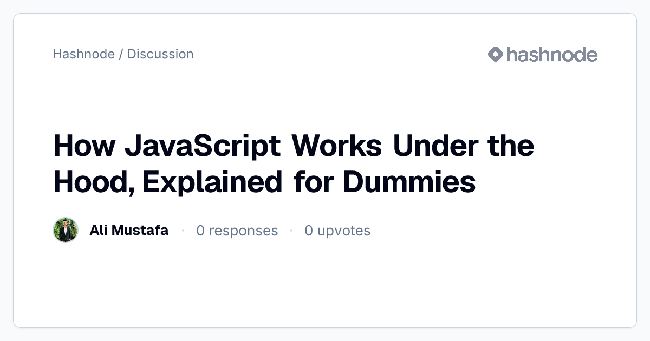The height and width of the screenshot is (341, 650).
Task: Open the article title's first line
Action: [x=294, y=147]
